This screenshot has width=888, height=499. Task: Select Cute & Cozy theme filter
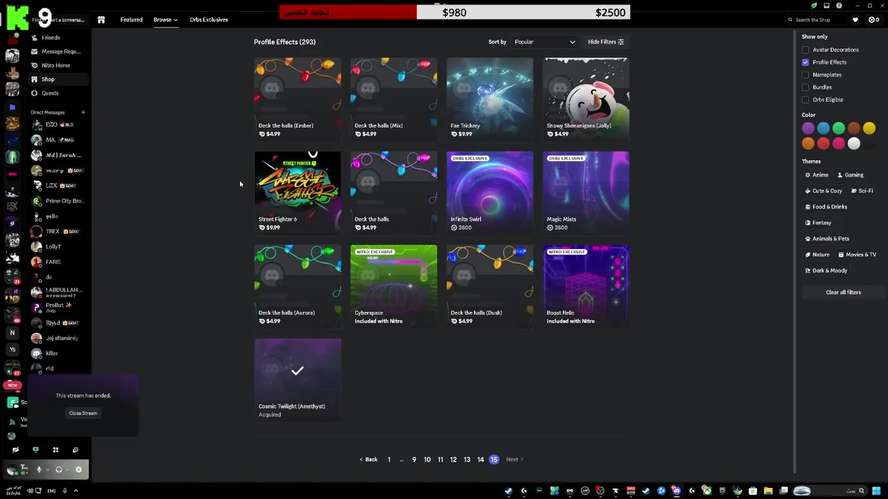pyautogui.click(x=823, y=191)
